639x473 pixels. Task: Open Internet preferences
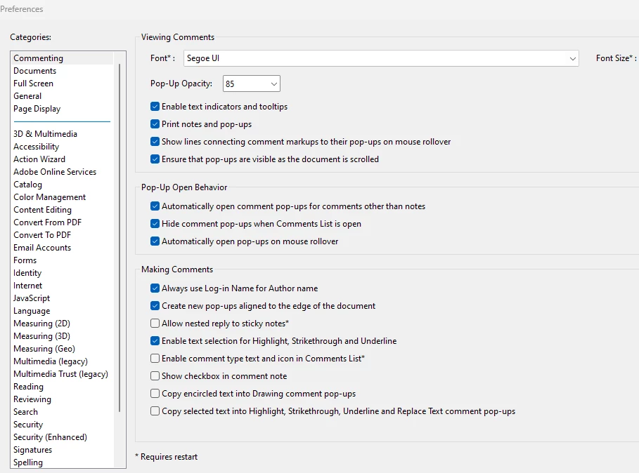[63, 285]
